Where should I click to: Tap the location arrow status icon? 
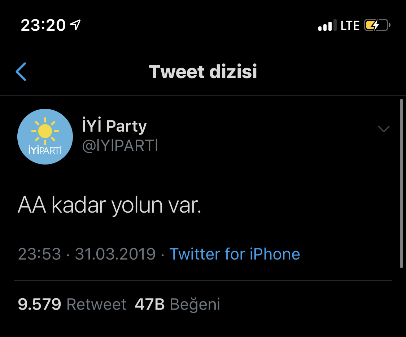[75, 25]
